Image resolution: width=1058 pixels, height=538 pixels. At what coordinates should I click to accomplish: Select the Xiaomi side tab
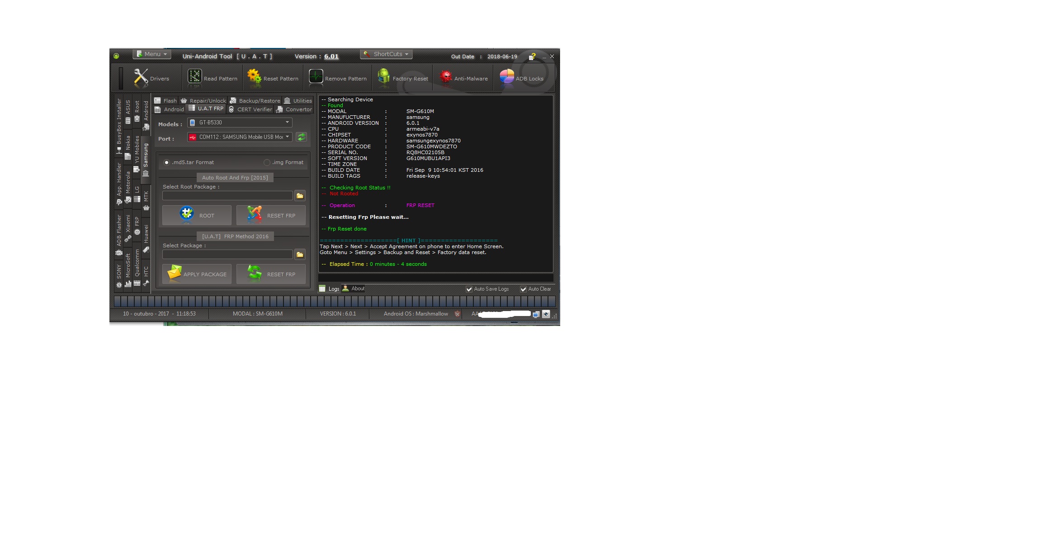(x=128, y=228)
